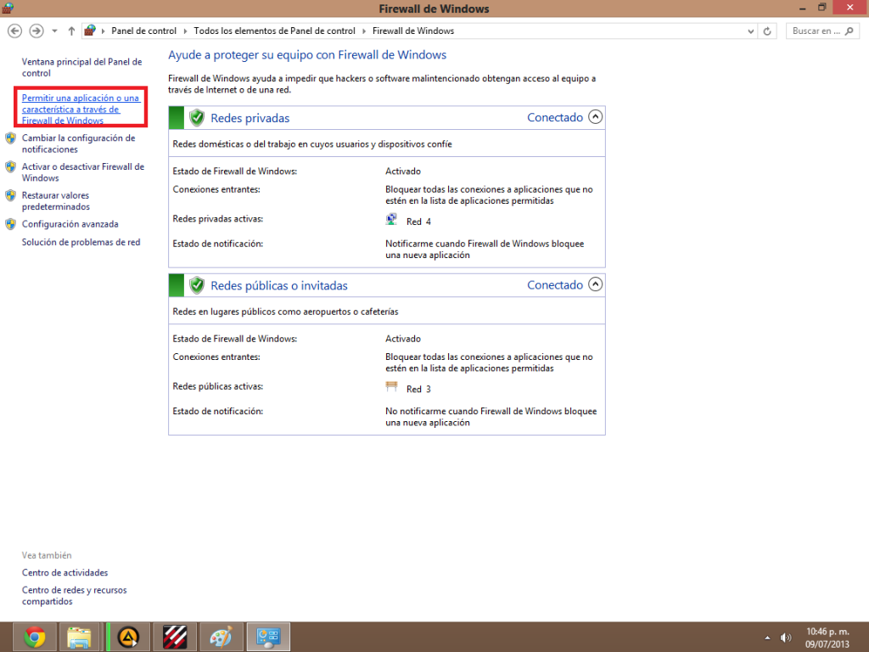Open 'Permitir una aplicación o una característica' link
This screenshot has height=652, width=869.
tap(81, 110)
